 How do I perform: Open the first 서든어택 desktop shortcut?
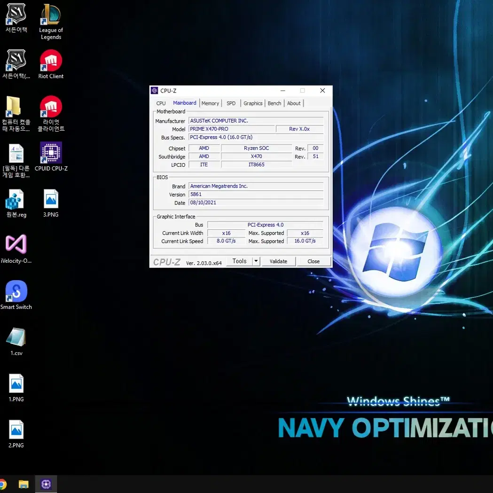pyautogui.click(x=16, y=17)
